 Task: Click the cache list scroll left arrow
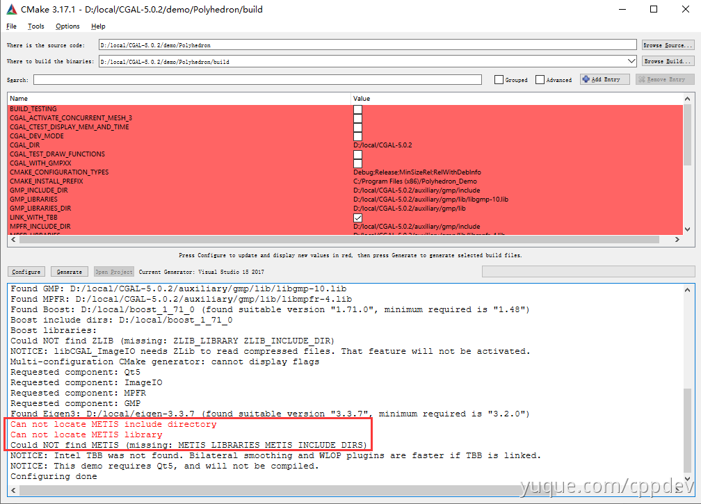tap(13, 240)
